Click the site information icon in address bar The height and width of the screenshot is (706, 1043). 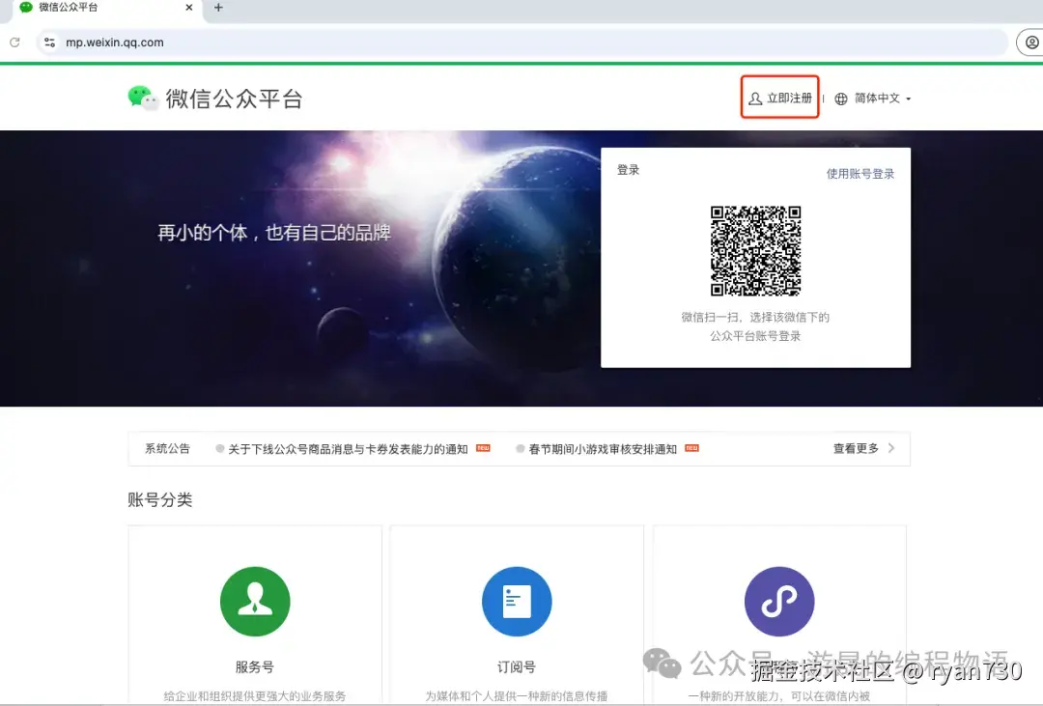[x=48, y=42]
